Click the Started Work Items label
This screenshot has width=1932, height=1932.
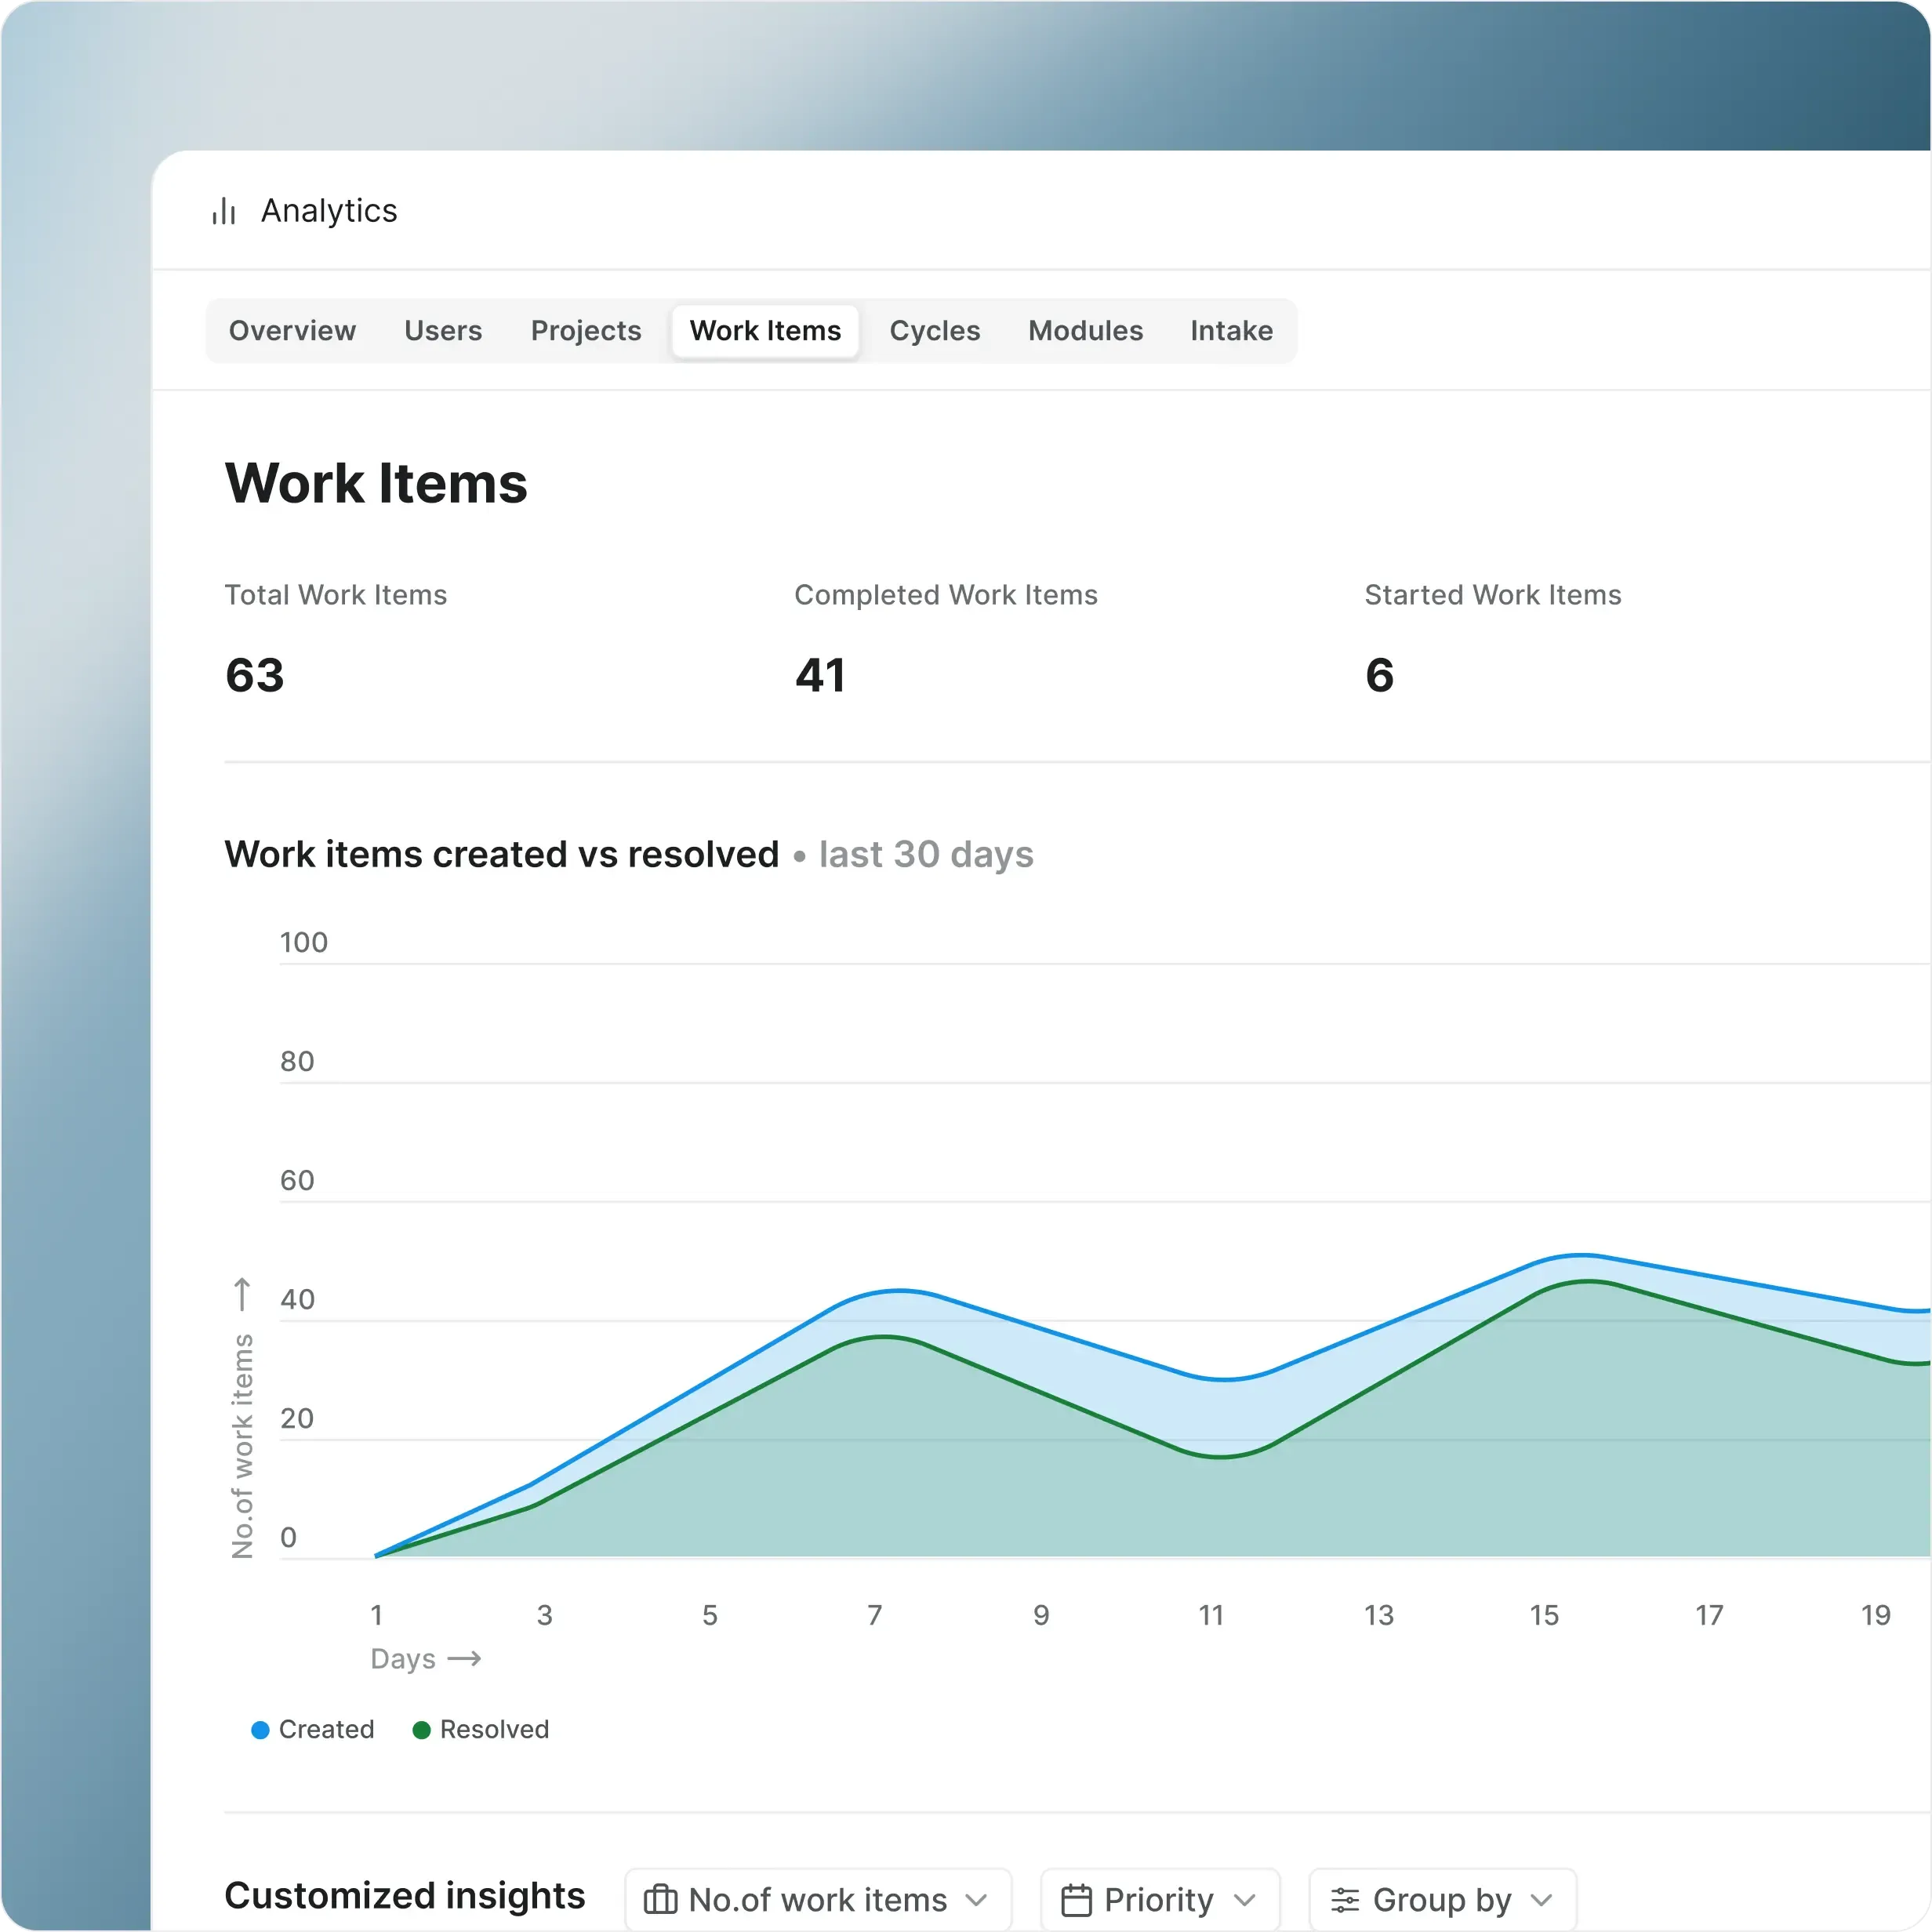(1493, 595)
